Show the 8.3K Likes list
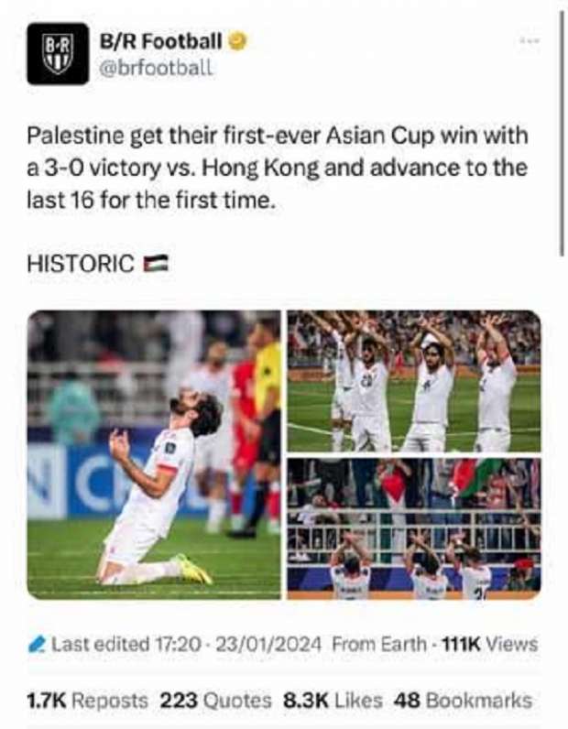Viewport: 568px width, 729px height. [x=333, y=701]
